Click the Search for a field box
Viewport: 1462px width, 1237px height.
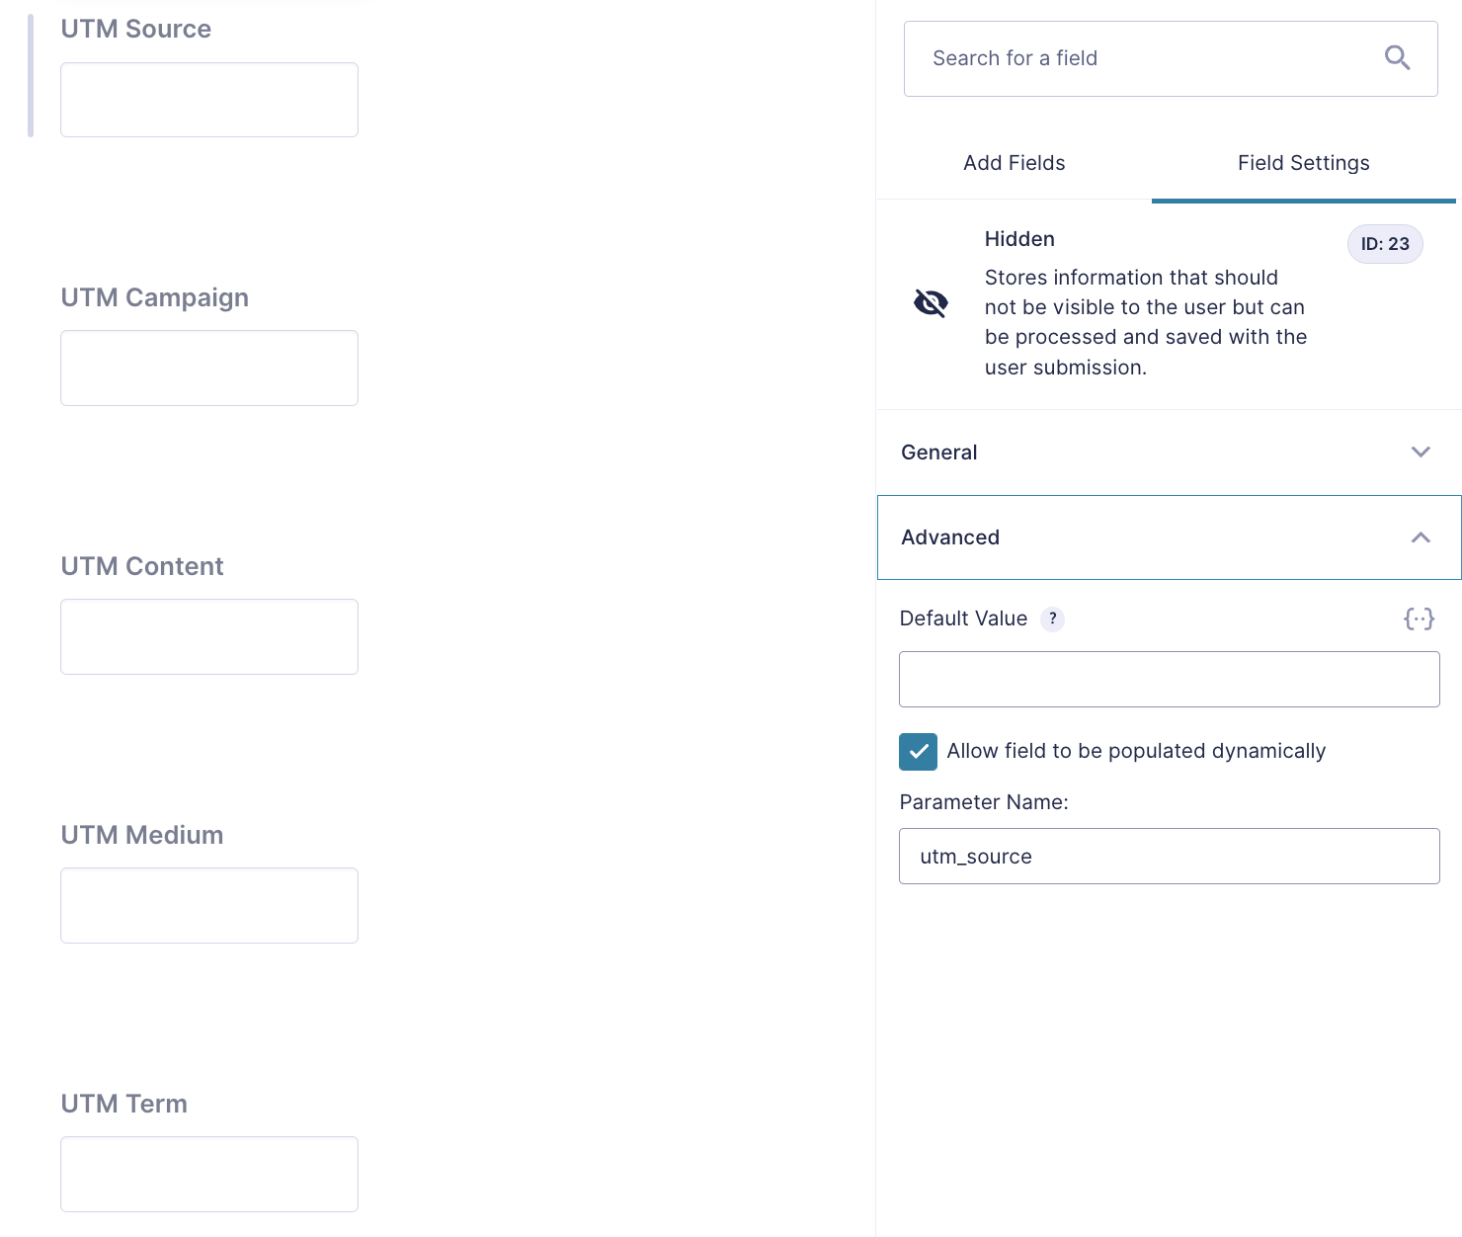tap(1136, 57)
